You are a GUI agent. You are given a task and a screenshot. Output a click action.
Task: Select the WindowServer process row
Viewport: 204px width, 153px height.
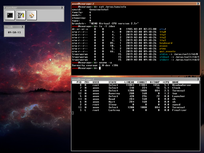[x=135, y=85]
